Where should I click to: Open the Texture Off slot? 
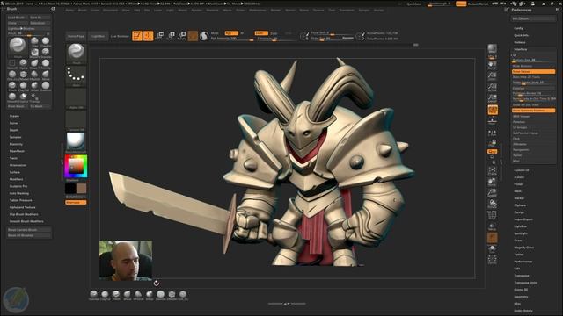coord(77,120)
